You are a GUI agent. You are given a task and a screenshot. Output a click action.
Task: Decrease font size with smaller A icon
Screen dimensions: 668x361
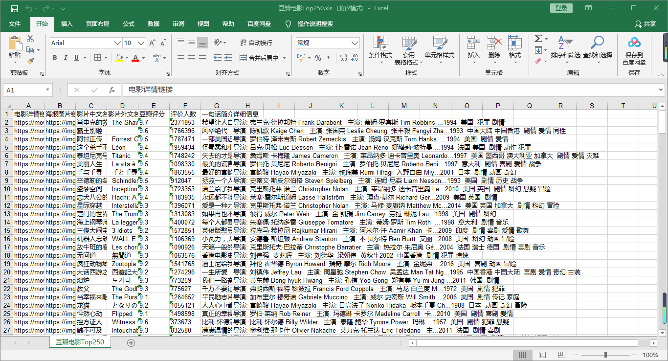(x=162, y=43)
